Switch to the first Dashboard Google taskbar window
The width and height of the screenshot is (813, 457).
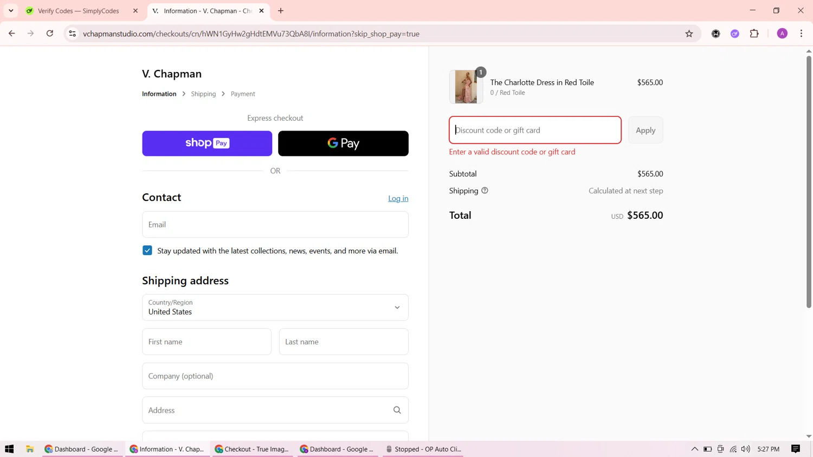pyautogui.click(x=81, y=449)
